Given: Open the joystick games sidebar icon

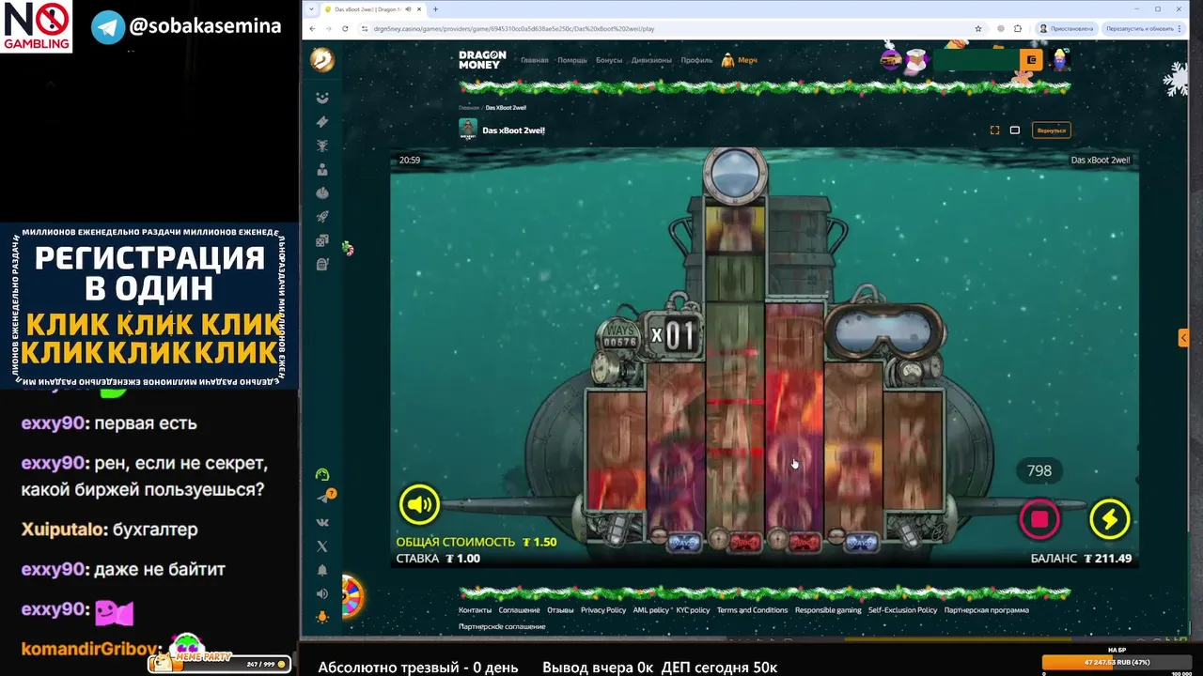Looking at the screenshot, I should [x=322, y=193].
